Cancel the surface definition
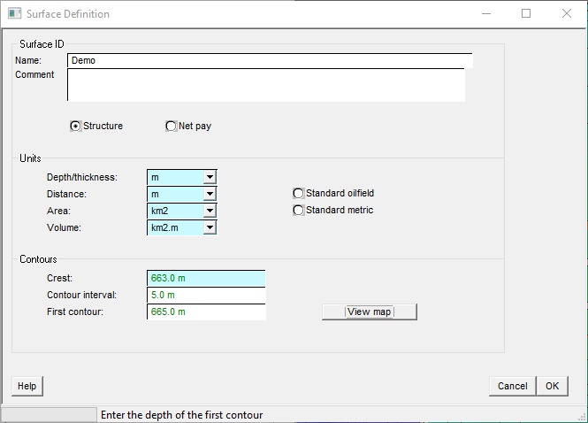This screenshot has height=423, width=588. (512, 386)
